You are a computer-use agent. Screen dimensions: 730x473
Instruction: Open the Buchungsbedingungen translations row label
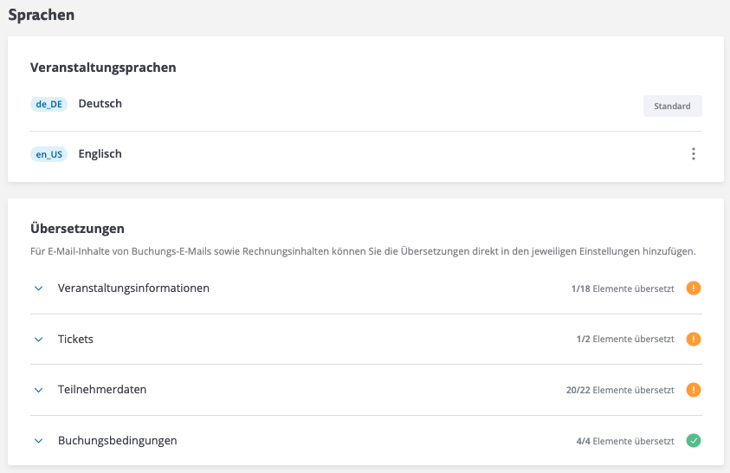point(118,440)
